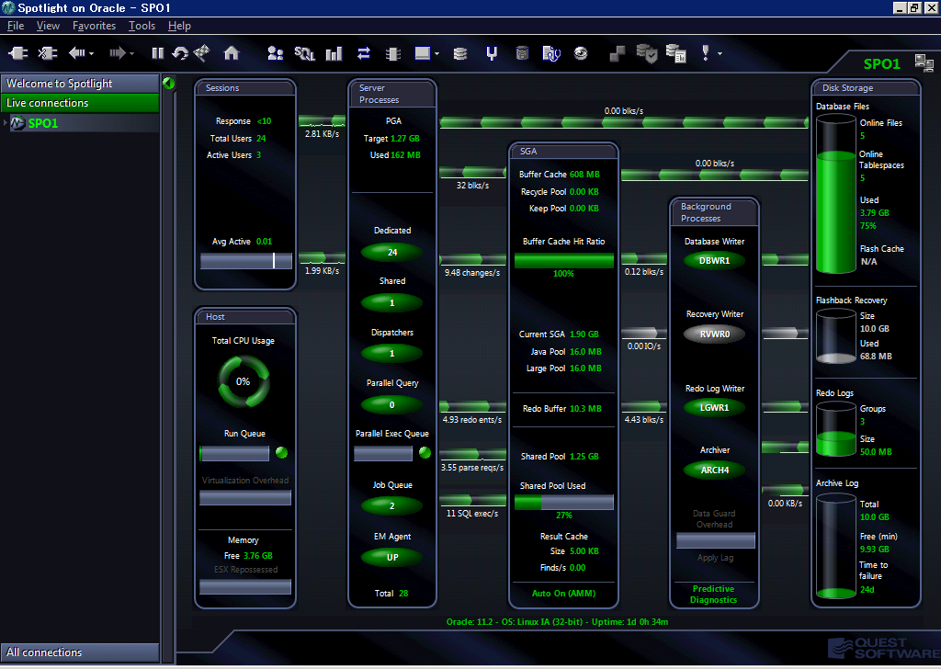Screen dimensions: 941x669
Task: Open the bar chart toolbar icon
Action: [334, 53]
